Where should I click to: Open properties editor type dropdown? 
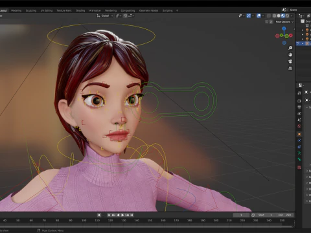pos(301,85)
